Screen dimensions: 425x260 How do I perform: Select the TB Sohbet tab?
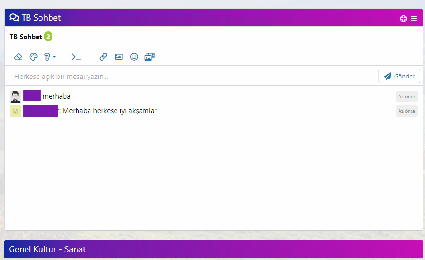26,37
